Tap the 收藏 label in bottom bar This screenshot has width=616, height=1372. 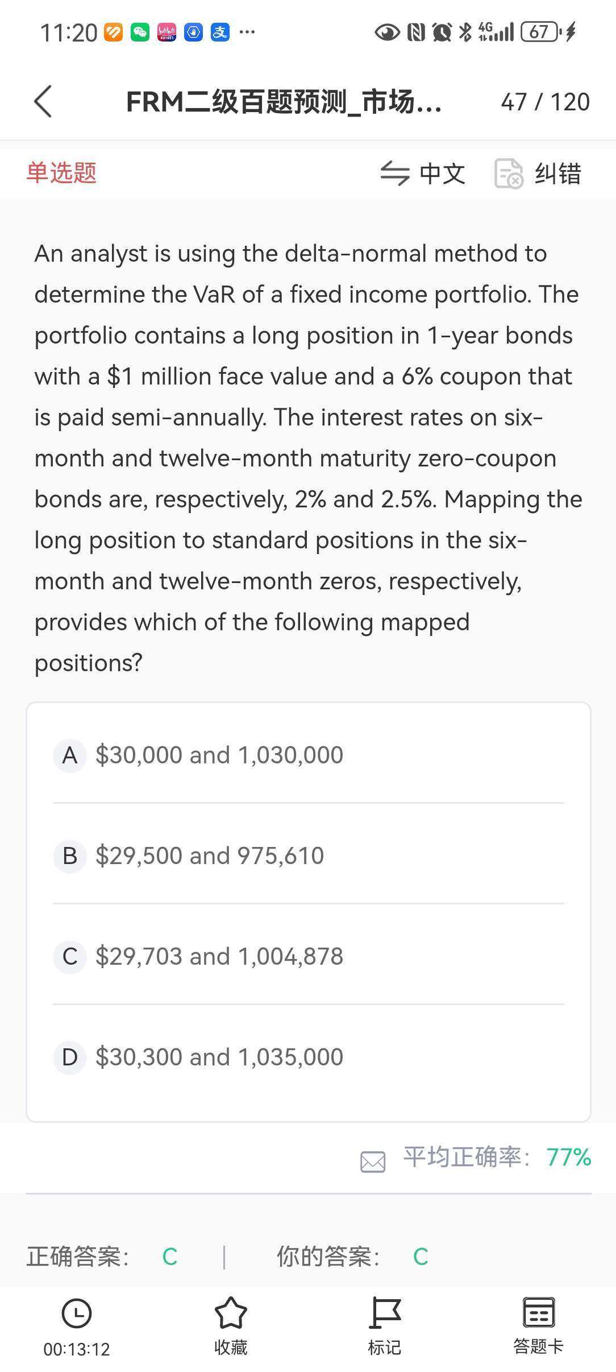(231, 1347)
